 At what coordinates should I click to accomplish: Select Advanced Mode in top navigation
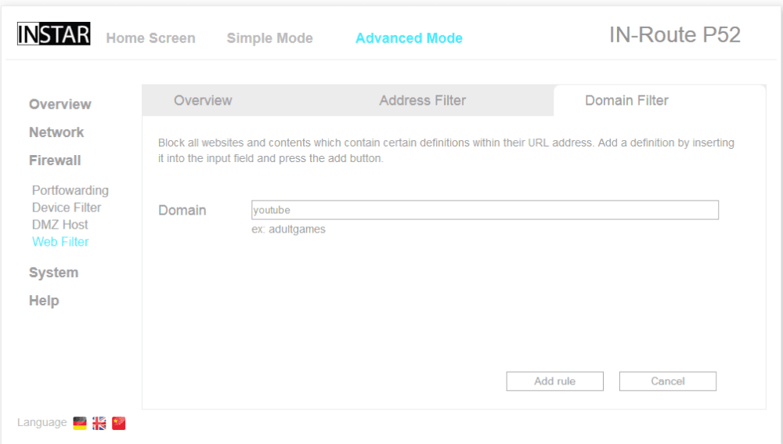pos(409,38)
